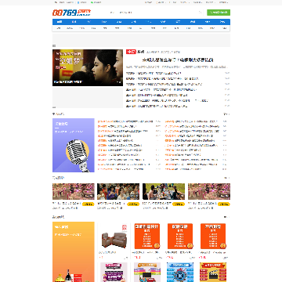
Task: Open the blue poster product in bottom row
Action: [180, 272]
